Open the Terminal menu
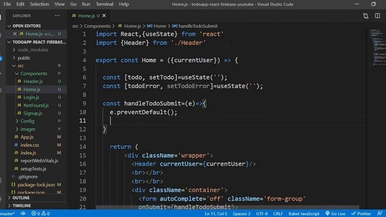This screenshot has height=217, width=386. (x=104, y=4)
